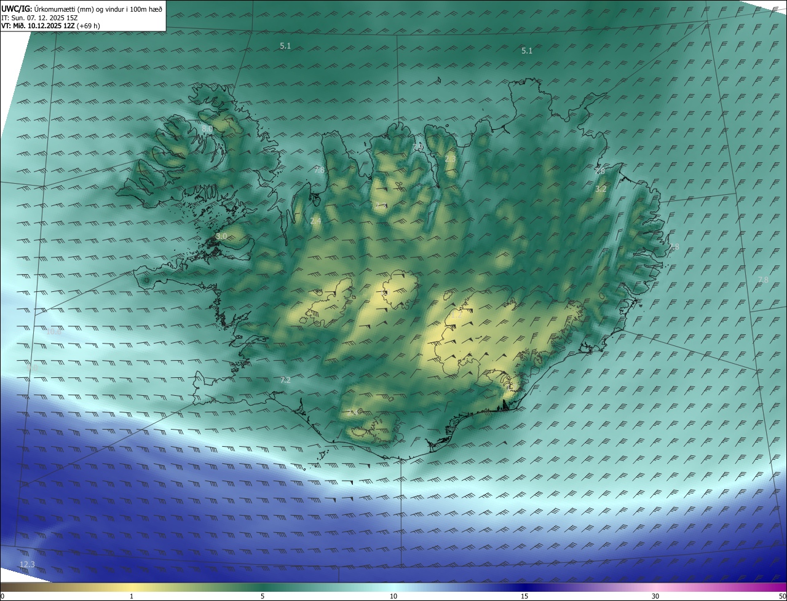Image resolution: width=787 pixels, height=601 pixels.
Task: Click the 7.2 value on the map
Action: point(285,380)
